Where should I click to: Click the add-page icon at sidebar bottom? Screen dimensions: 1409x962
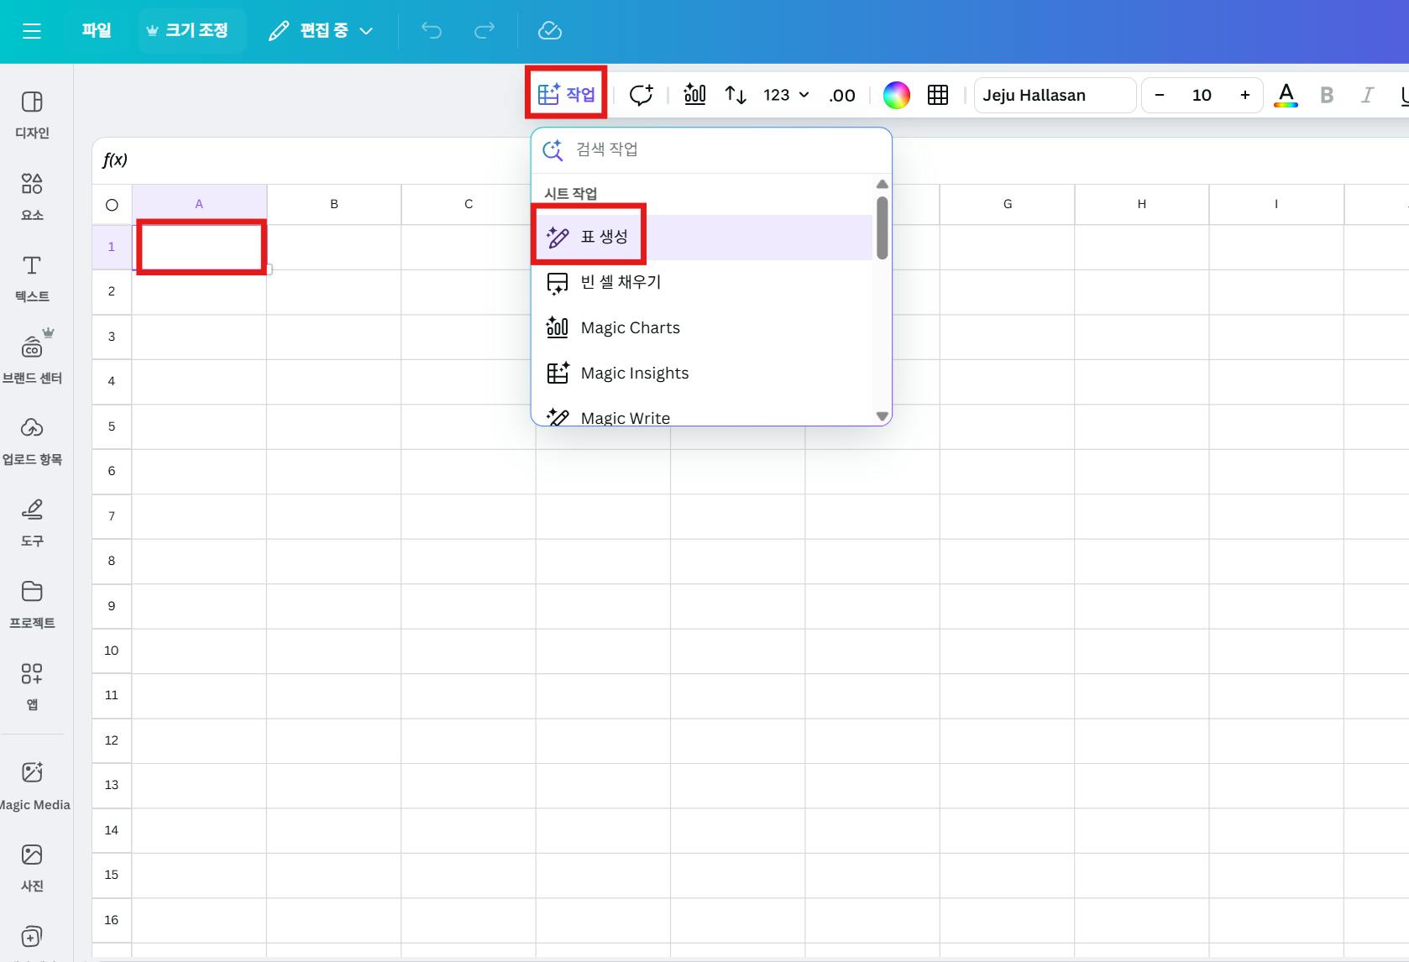32,936
